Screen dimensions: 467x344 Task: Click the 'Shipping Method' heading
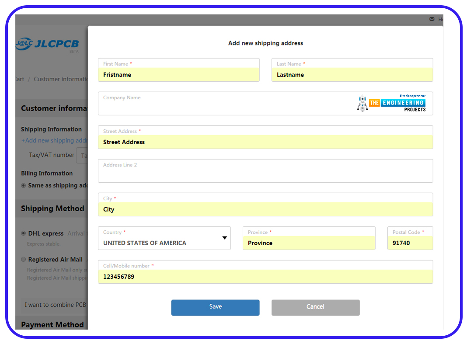pyautogui.click(x=52, y=208)
